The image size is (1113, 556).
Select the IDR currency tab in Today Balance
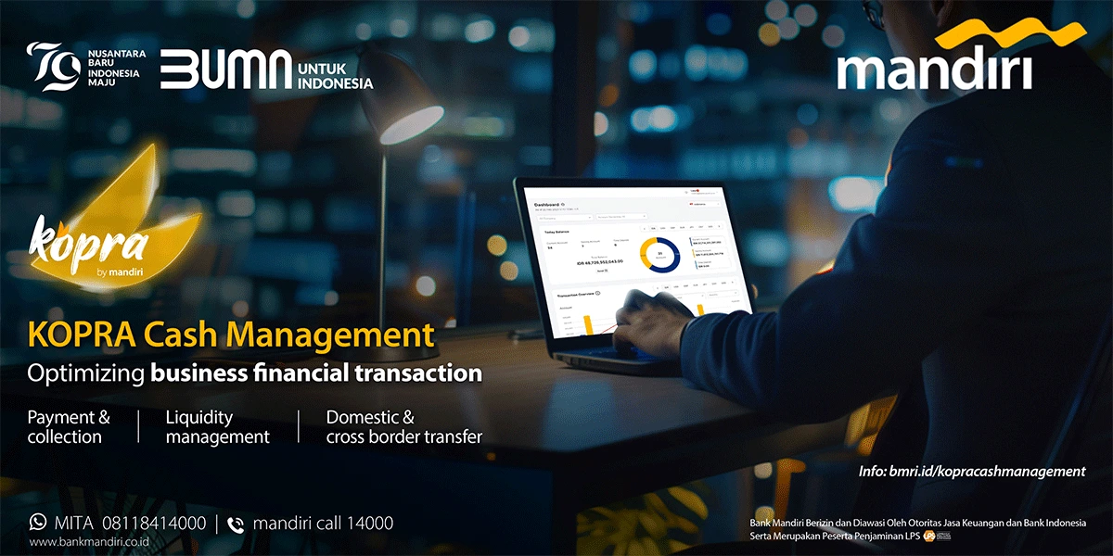click(x=651, y=227)
